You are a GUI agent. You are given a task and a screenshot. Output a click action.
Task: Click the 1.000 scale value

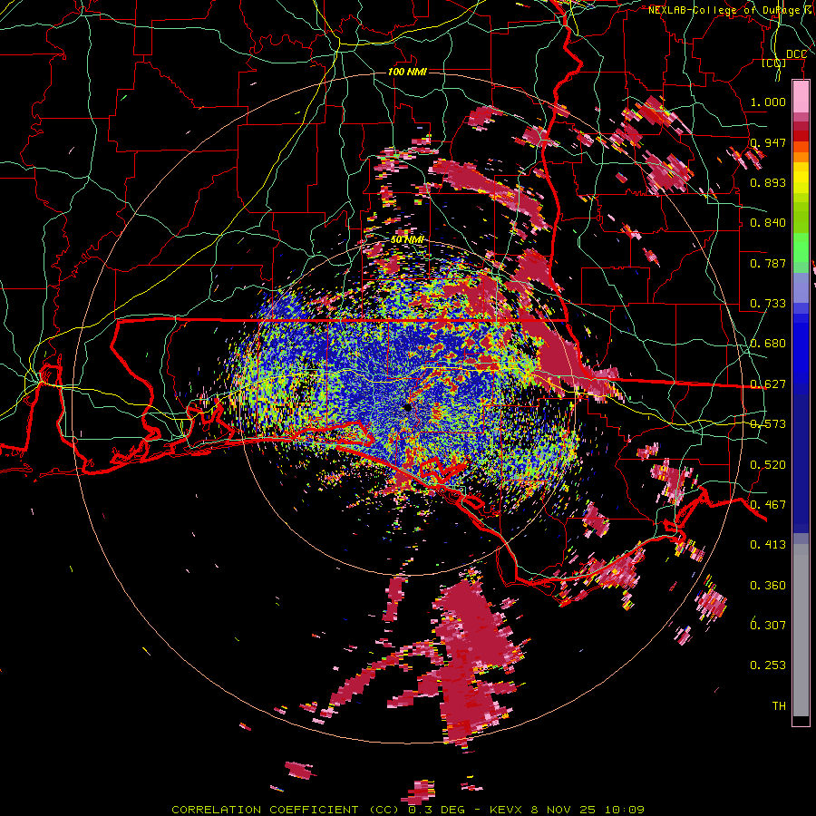click(x=768, y=102)
